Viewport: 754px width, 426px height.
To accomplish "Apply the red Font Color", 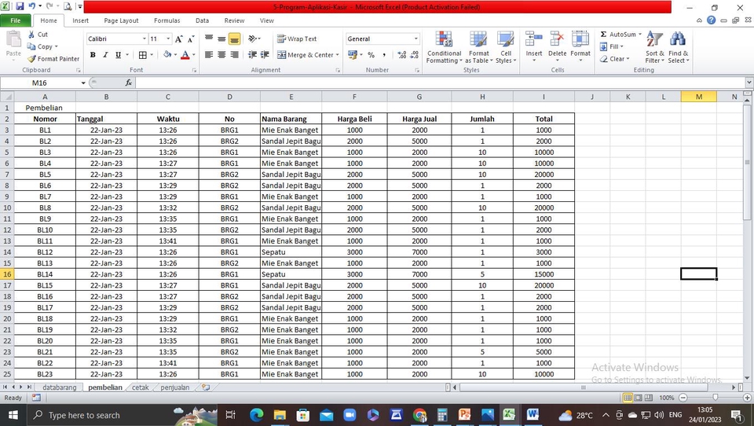I will tap(185, 55).
